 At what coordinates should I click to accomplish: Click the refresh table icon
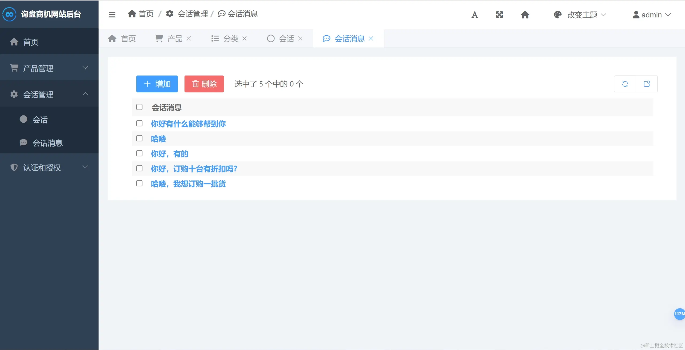point(625,84)
